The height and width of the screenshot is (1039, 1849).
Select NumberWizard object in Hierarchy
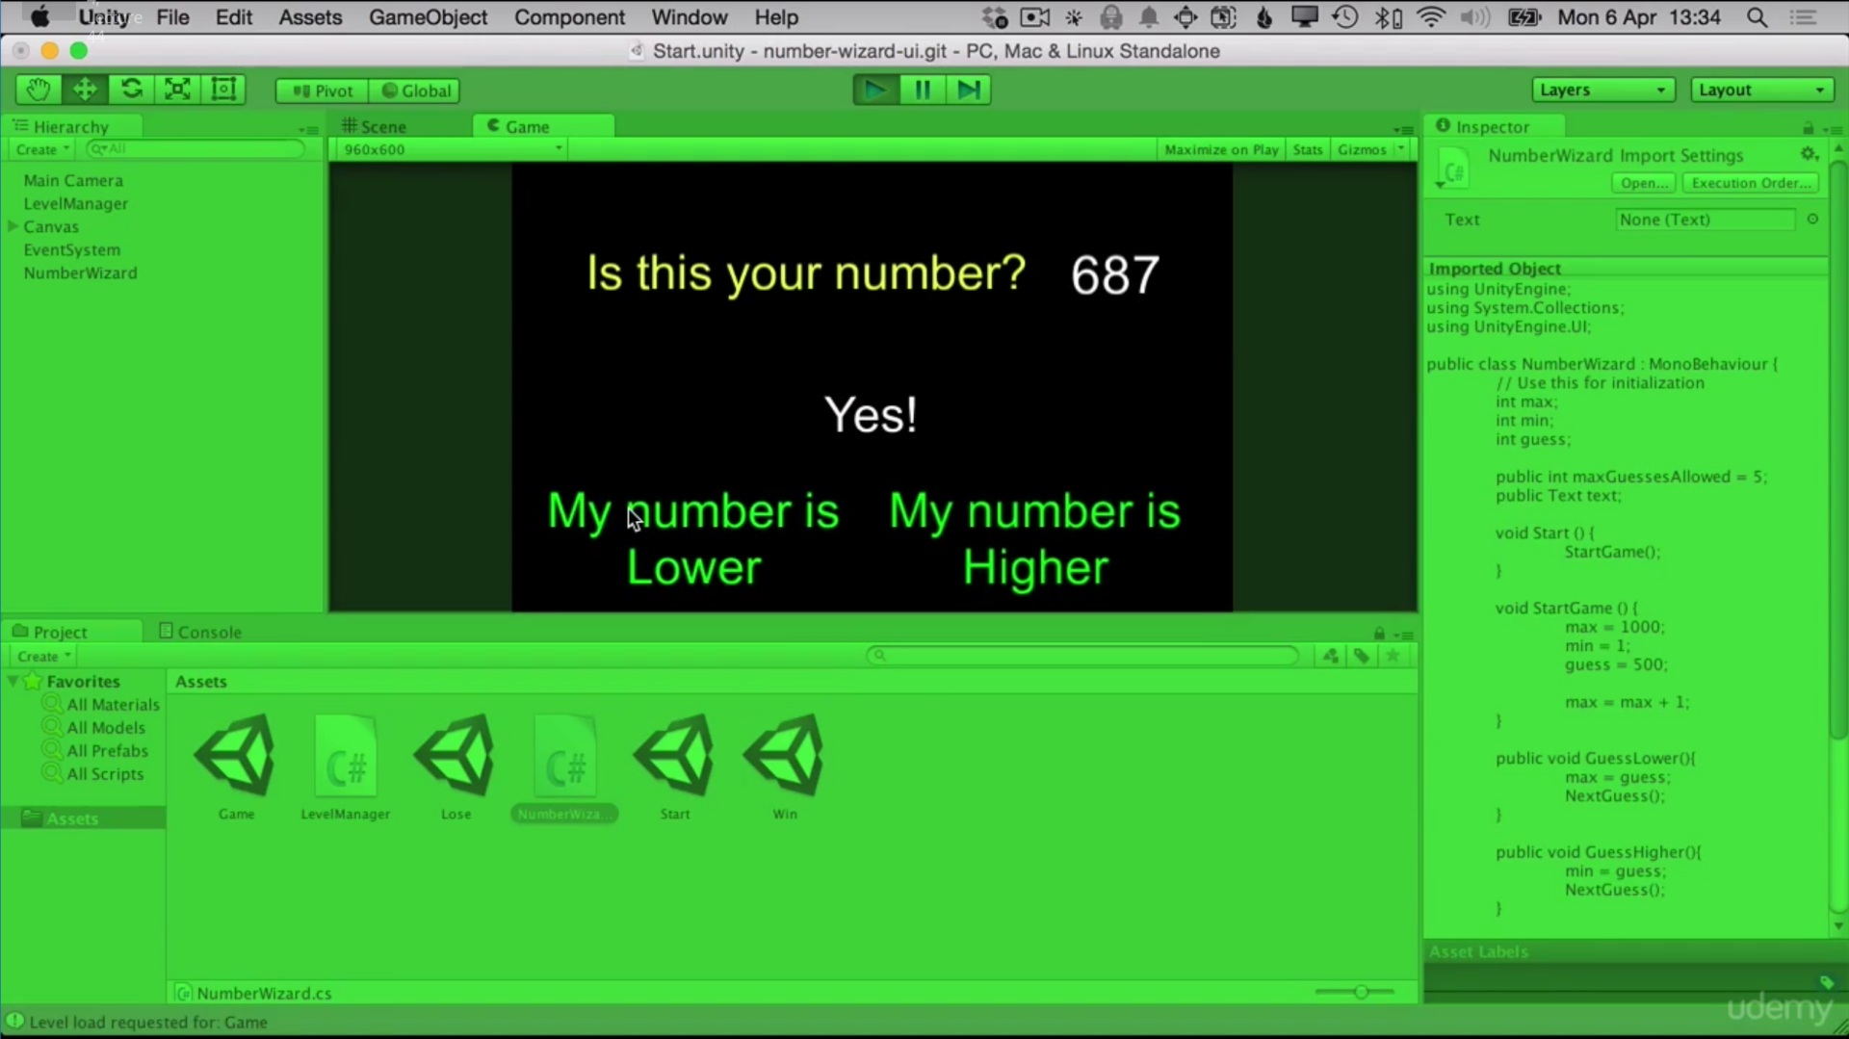point(80,273)
